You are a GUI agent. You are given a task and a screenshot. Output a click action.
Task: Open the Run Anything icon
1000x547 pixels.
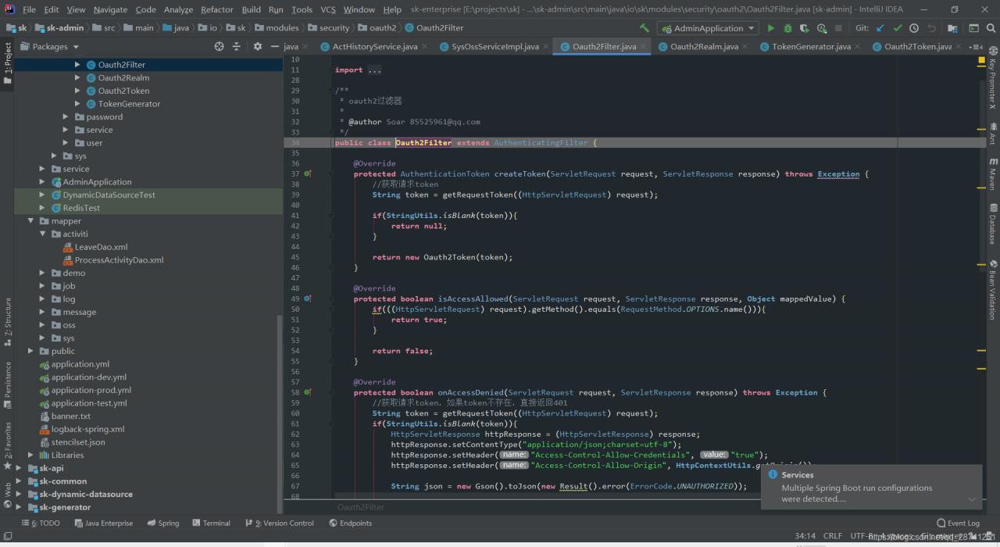point(973,28)
